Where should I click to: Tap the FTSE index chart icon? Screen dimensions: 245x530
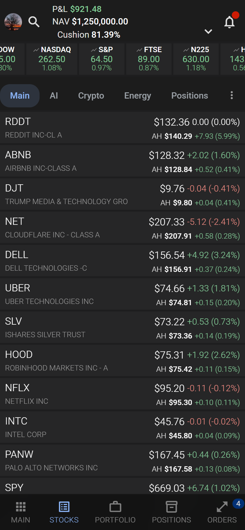click(x=139, y=50)
